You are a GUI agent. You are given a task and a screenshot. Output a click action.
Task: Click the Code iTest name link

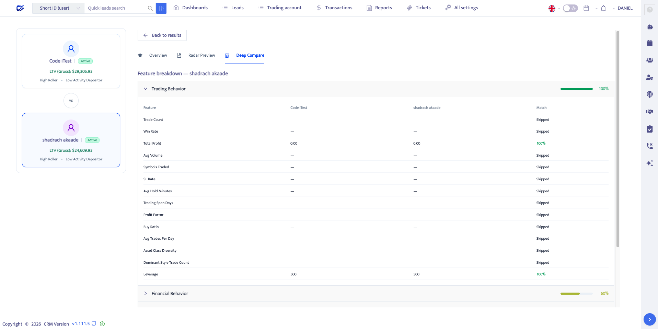pos(60,61)
